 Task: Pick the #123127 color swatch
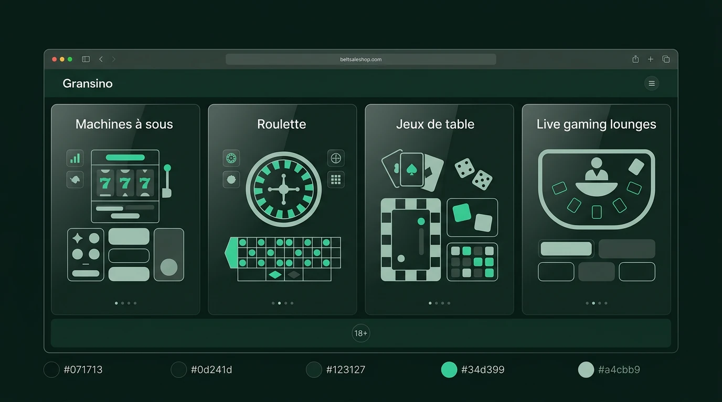[x=314, y=370]
